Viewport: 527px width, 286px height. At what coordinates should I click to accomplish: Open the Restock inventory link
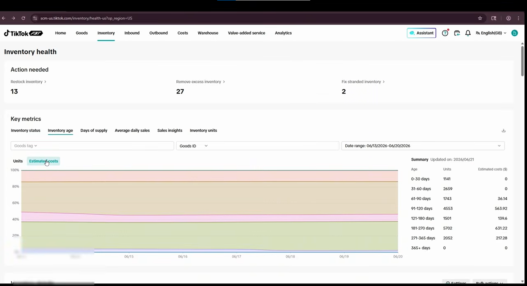coord(29,82)
